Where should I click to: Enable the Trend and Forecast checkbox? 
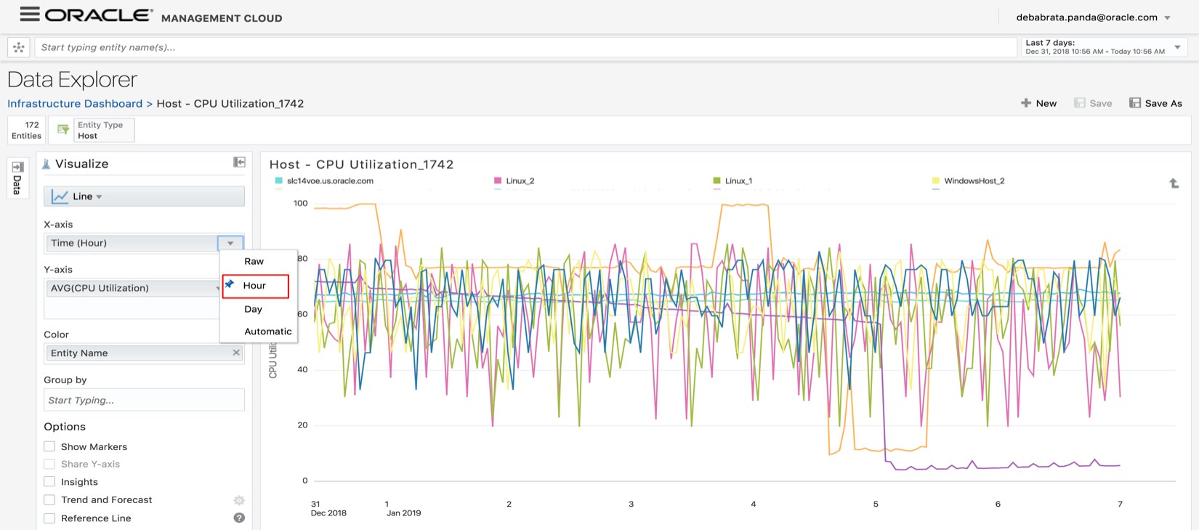49,499
